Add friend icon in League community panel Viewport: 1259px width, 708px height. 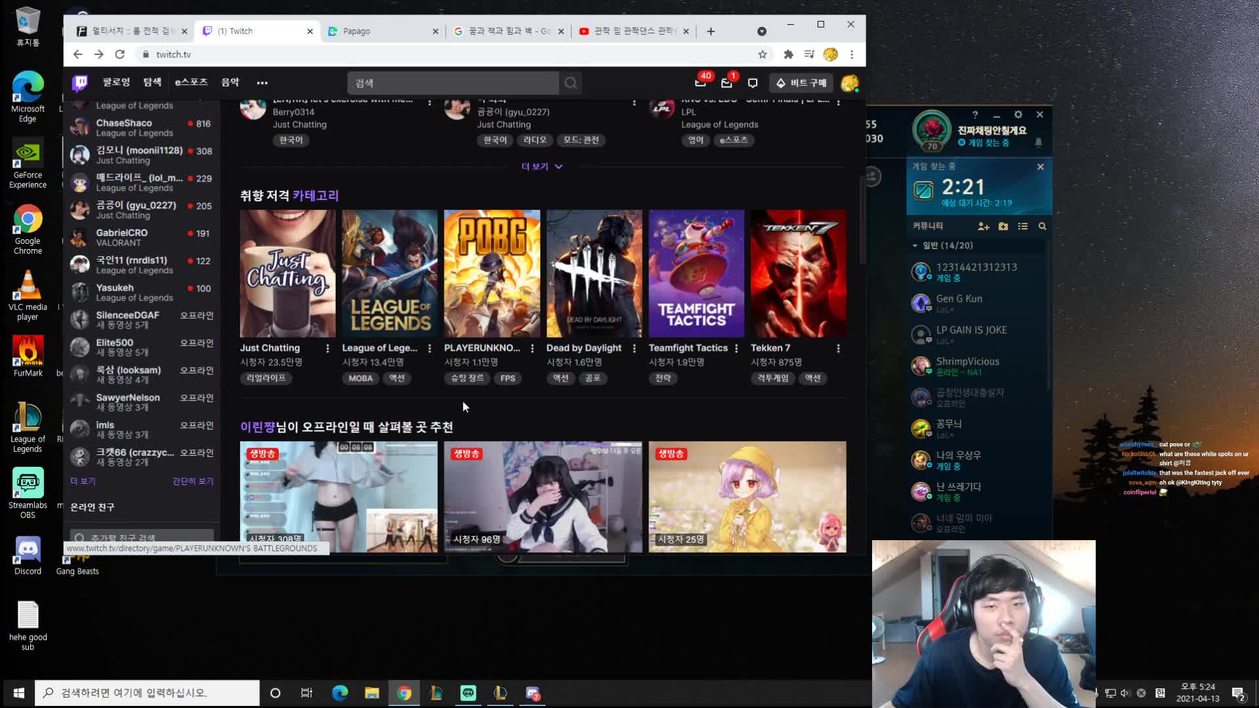tap(983, 226)
